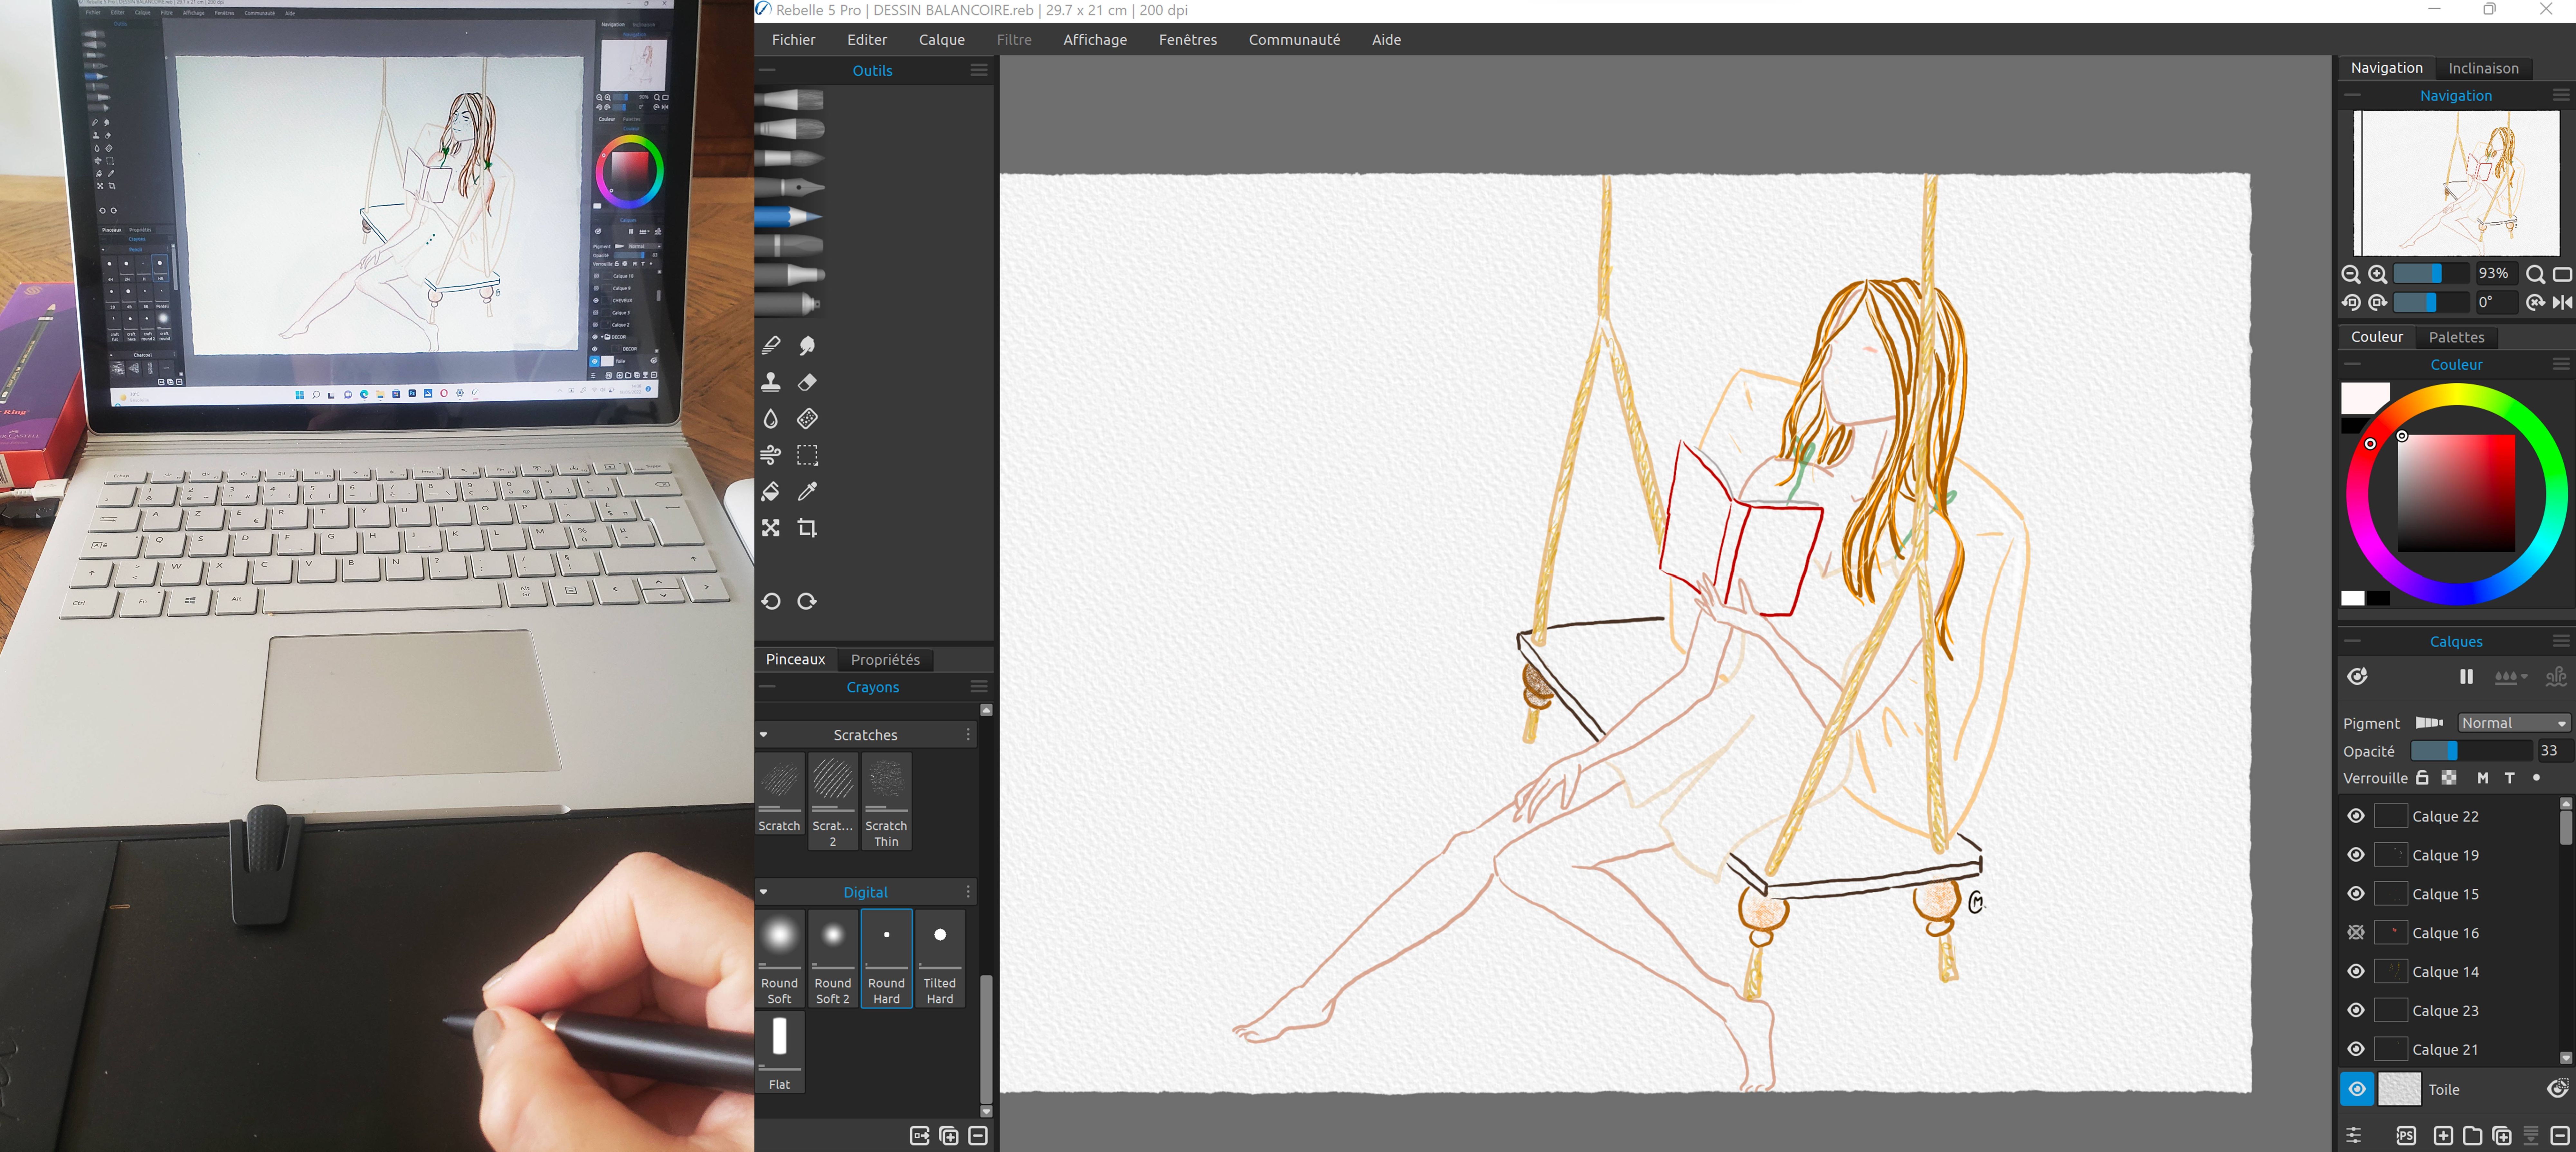
Task: Choose the Scratch Thin brush preset
Action: (x=886, y=801)
